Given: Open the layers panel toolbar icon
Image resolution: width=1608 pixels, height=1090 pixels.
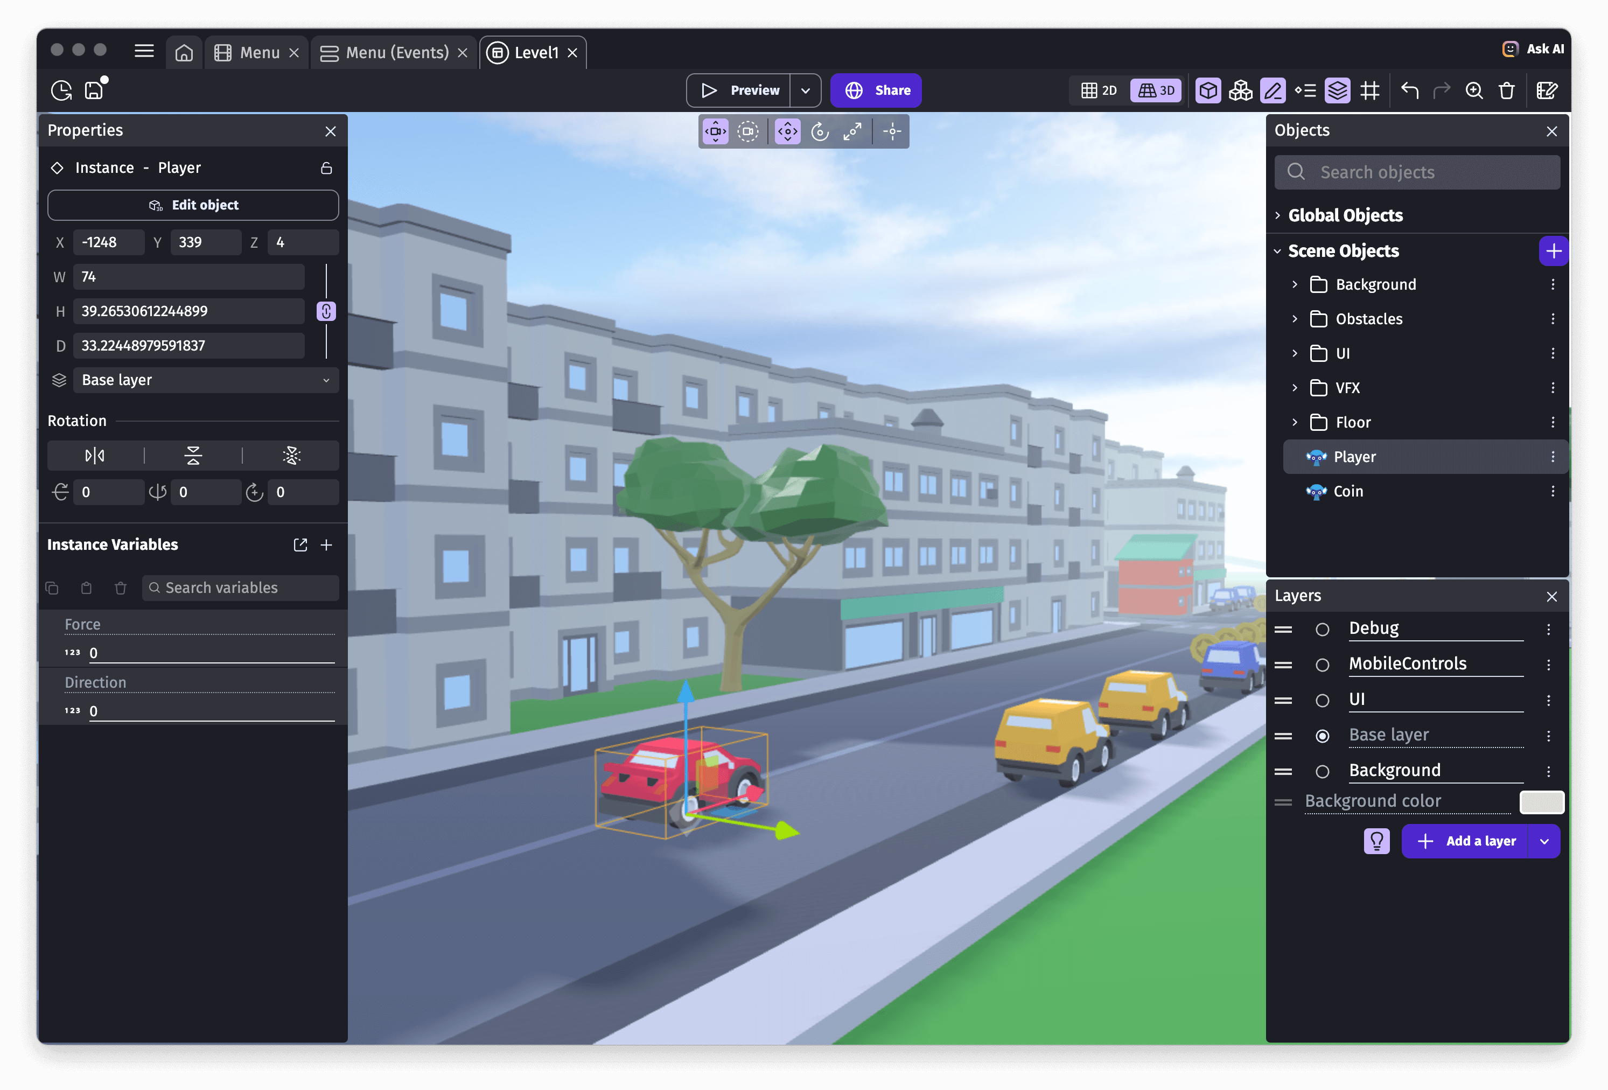Looking at the screenshot, I should [x=1337, y=90].
